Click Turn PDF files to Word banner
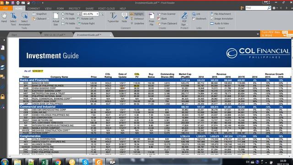Viewport: 293px width, 165px height. pos(277,33)
